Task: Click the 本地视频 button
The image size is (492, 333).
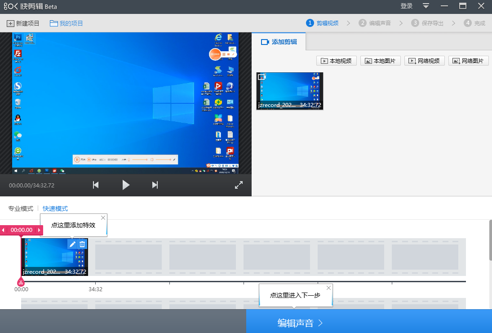Action: tap(337, 61)
